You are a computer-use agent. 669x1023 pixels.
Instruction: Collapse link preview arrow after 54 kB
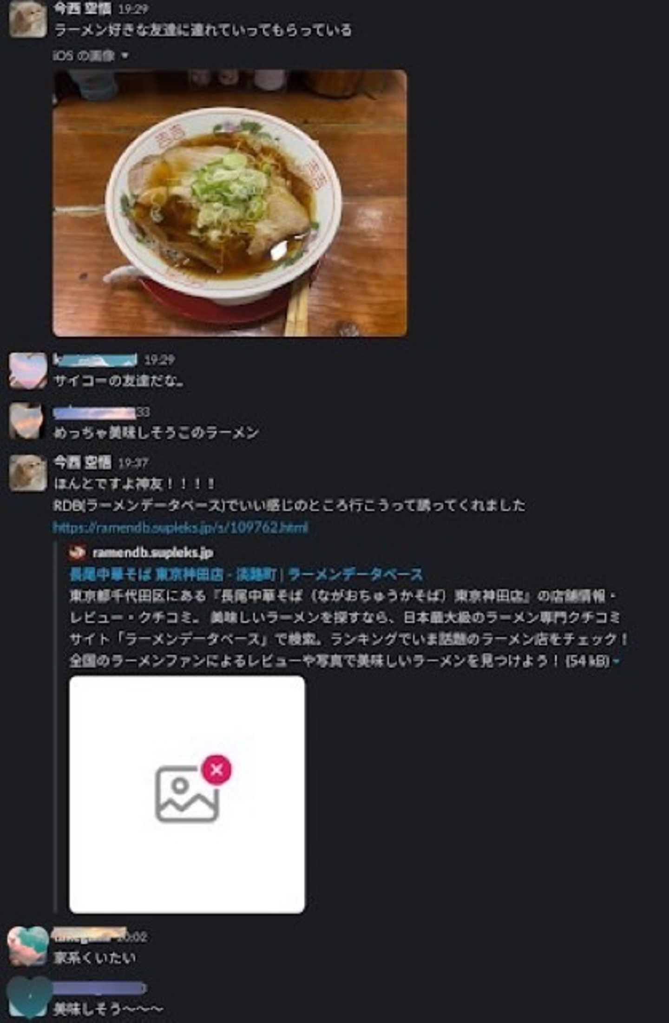click(617, 661)
